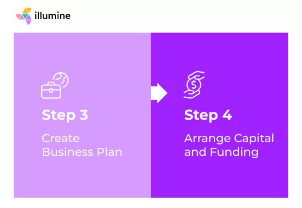
Task: Click the word Create in Step 3
Action: tap(61, 138)
